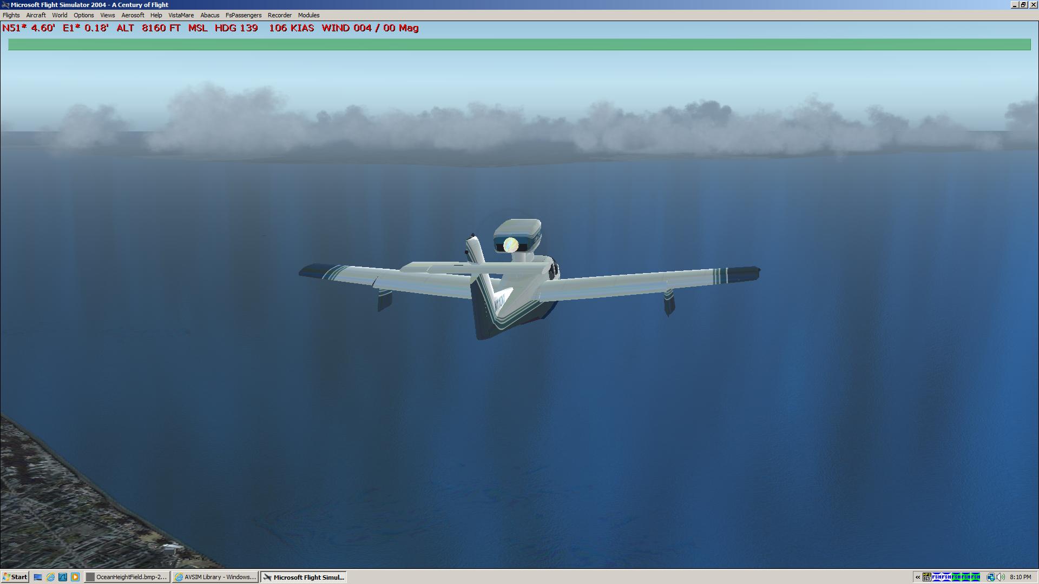This screenshot has width=1039, height=584.
Task: Launch the media player quick launch icon
Action: point(75,577)
